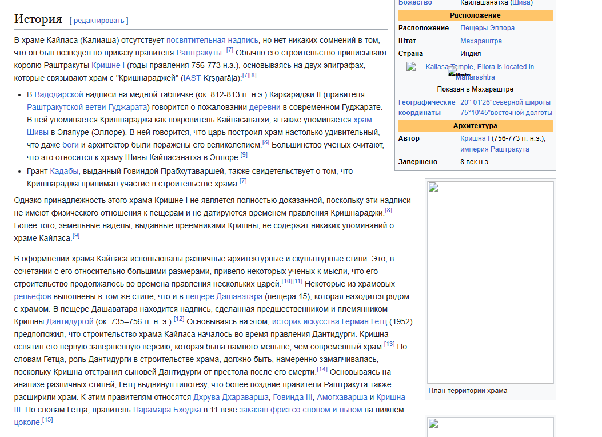The height and width of the screenshot is (437, 602).
Task: Open историк искусства Герман Гетц link
Action: click(x=329, y=322)
